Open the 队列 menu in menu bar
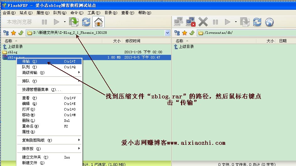 click(x=60, y=13)
